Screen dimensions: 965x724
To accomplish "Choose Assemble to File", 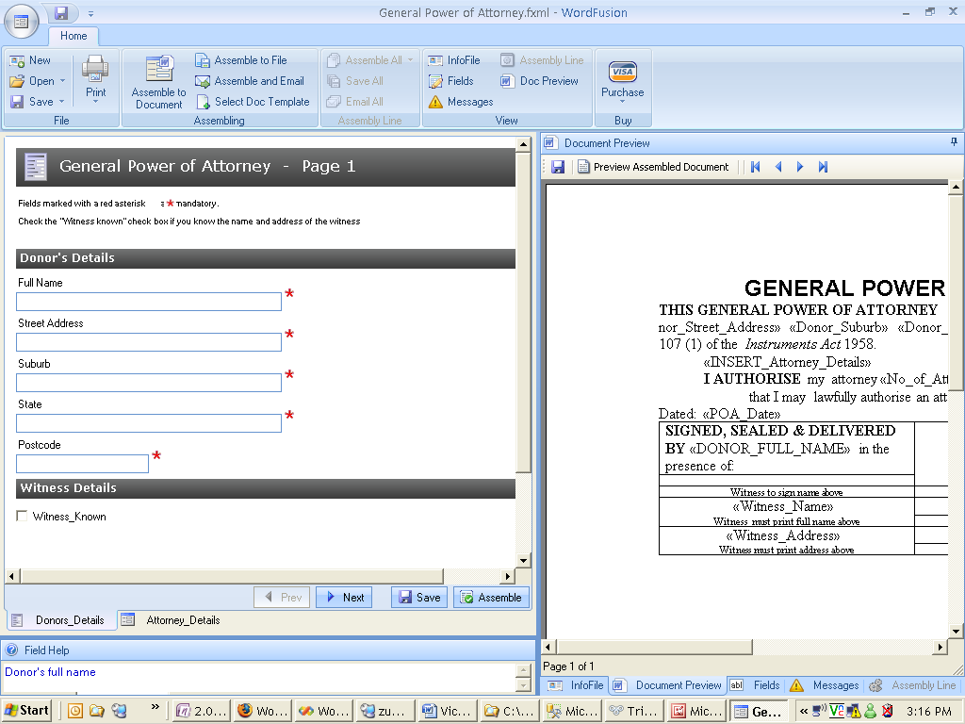I will pyautogui.click(x=241, y=60).
